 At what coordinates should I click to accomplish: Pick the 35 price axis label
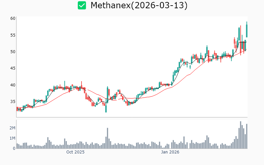tap(13, 102)
